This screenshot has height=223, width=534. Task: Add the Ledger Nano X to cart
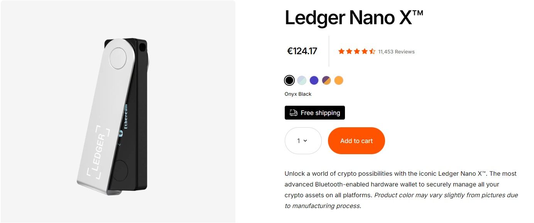tap(356, 141)
